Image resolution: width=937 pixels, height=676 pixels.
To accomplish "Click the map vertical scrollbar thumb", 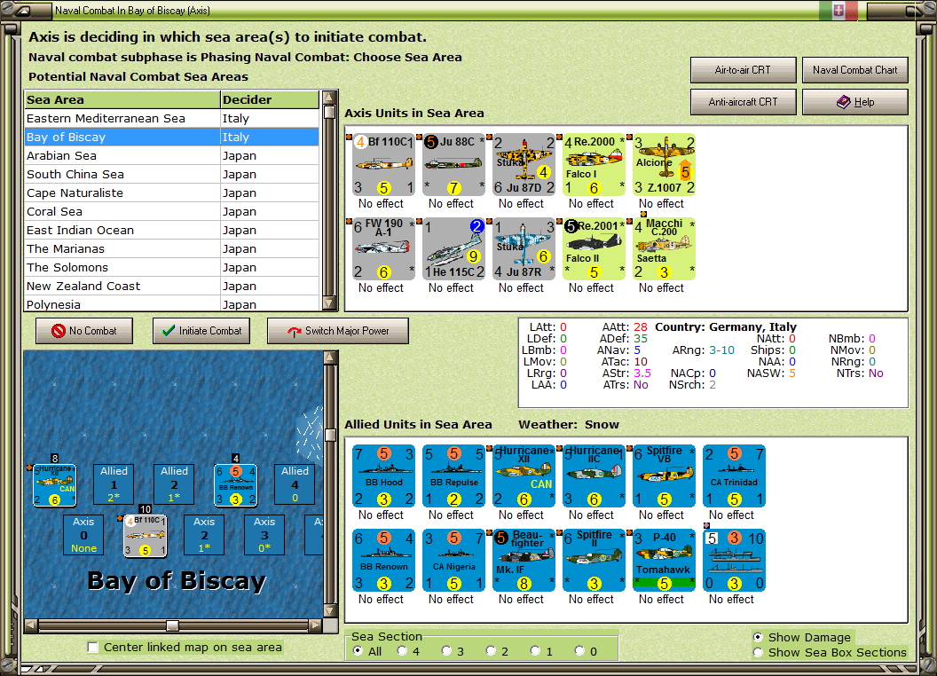I will tap(329, 434).
